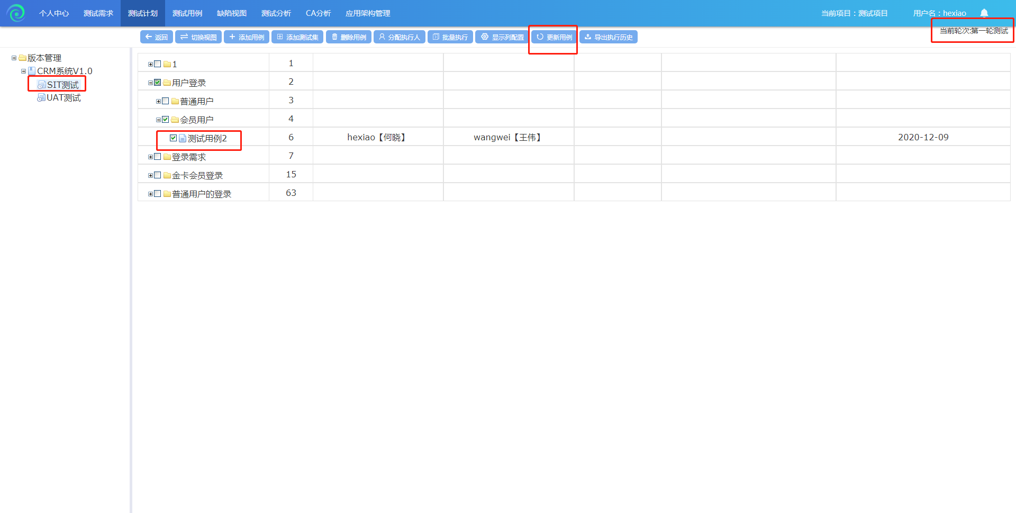The width and height of the screenshot is (1016, 513).
Task: Switch to the 测试用例 menu tab
Action: point(187,13)
